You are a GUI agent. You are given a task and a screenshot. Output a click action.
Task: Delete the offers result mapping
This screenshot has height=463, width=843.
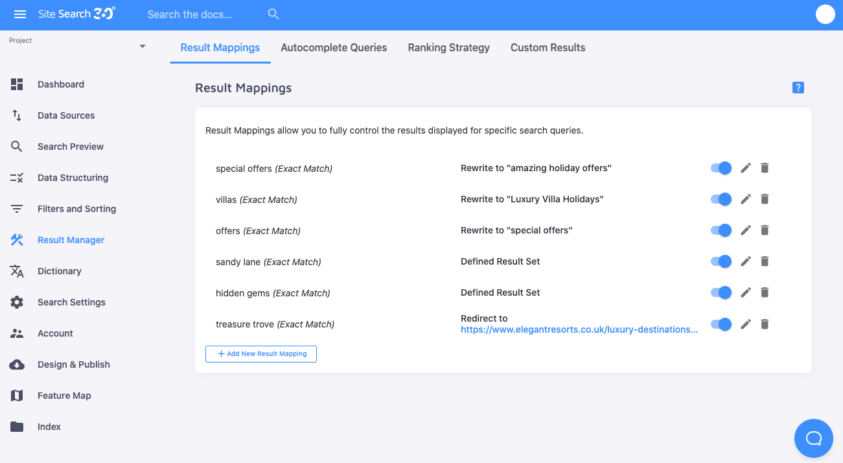click(x=765, y=230)
